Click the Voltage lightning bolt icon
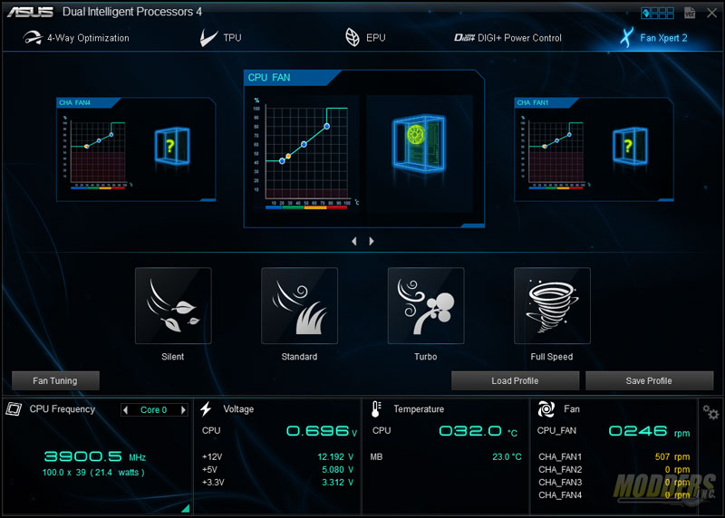Viewport: 725px width, 518px height. click(207, 409)
